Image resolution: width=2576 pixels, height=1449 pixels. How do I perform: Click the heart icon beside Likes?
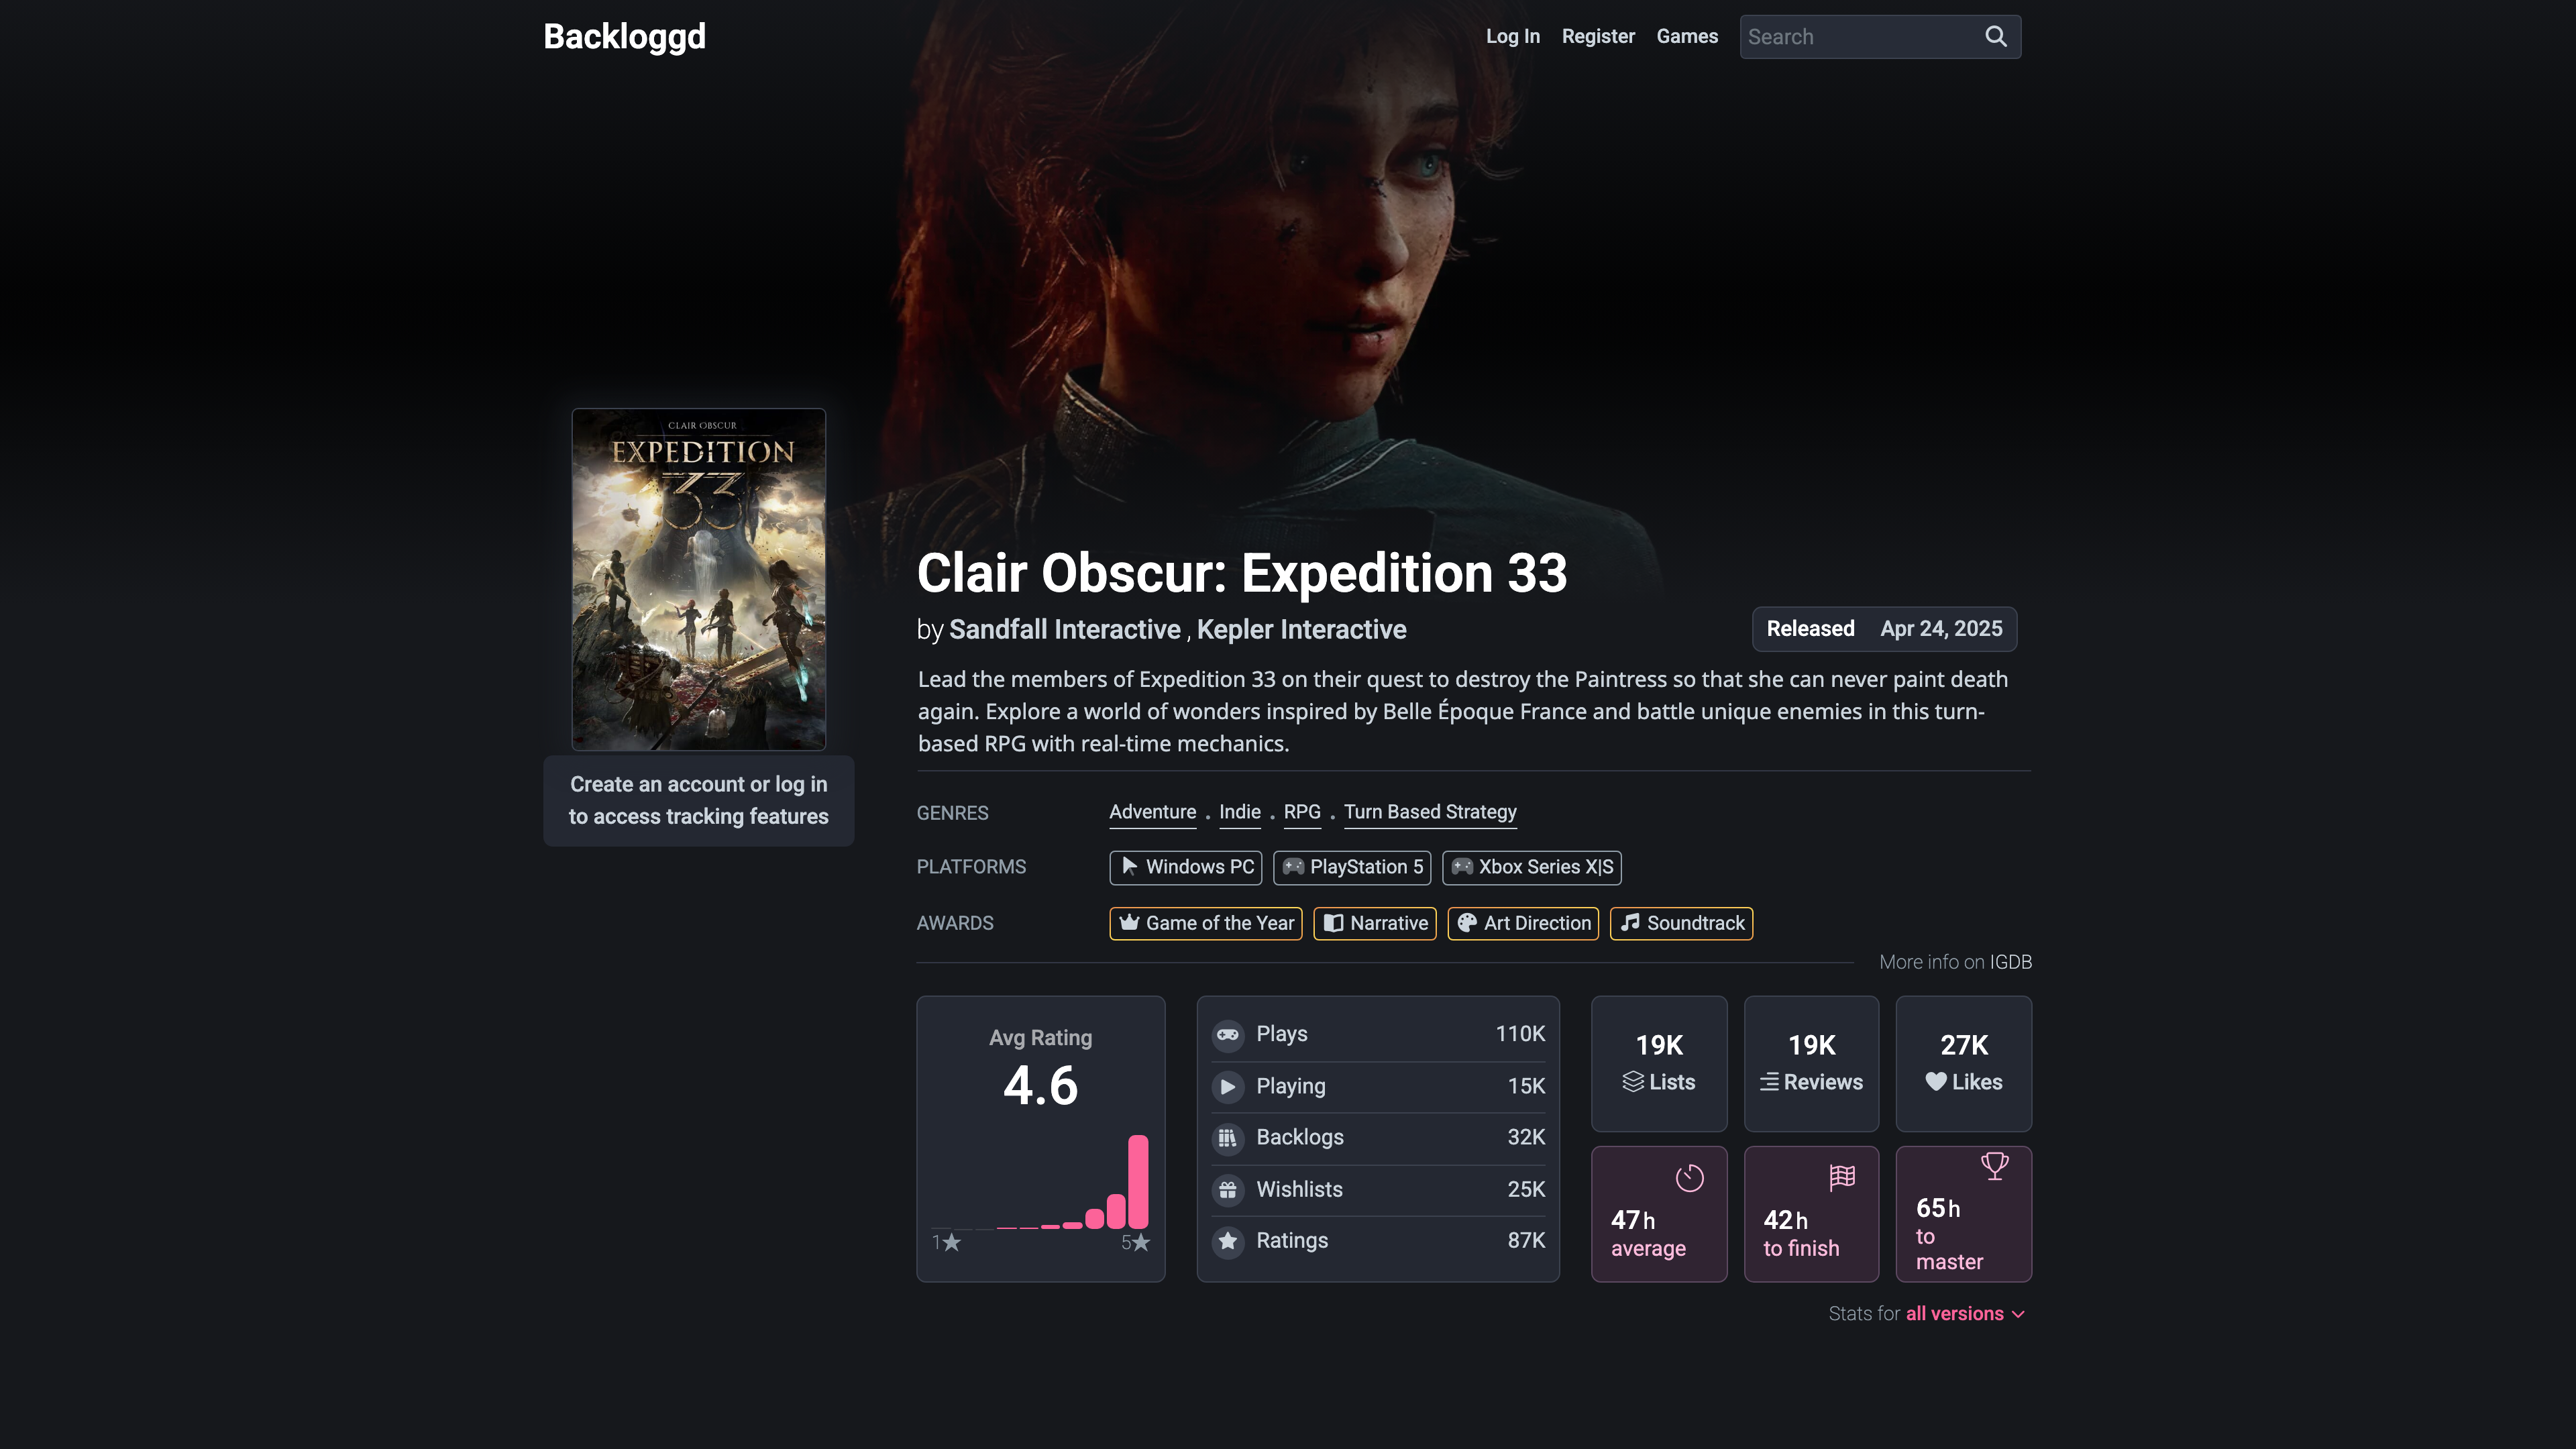coord(1936,1082)
